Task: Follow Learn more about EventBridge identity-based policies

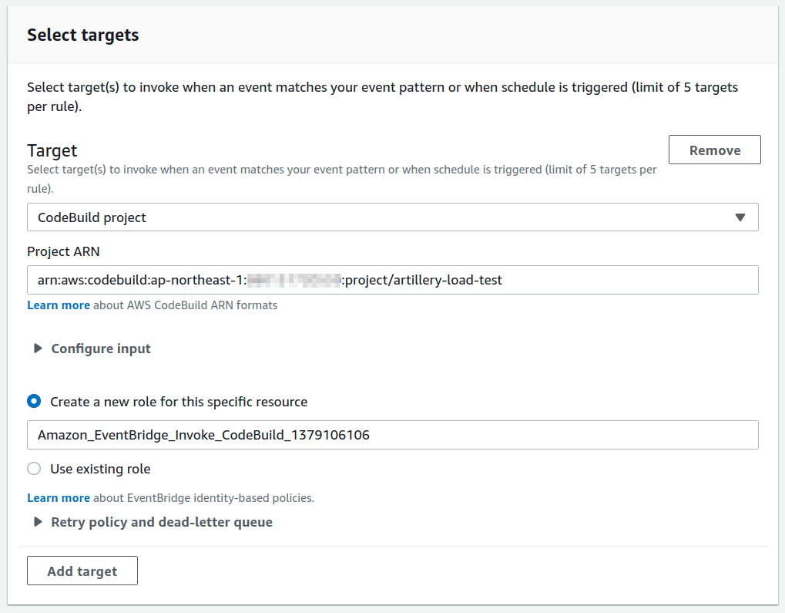Action: pos(58,497)
